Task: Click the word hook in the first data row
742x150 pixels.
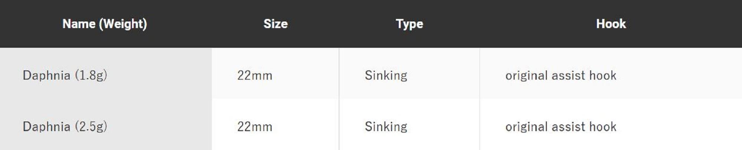Action: tap(603, 75)
